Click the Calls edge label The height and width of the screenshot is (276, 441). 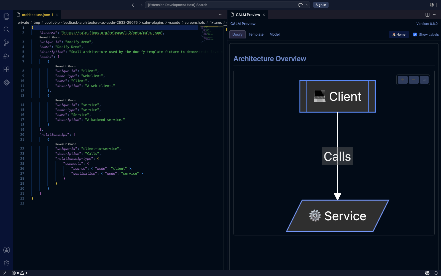337,156
